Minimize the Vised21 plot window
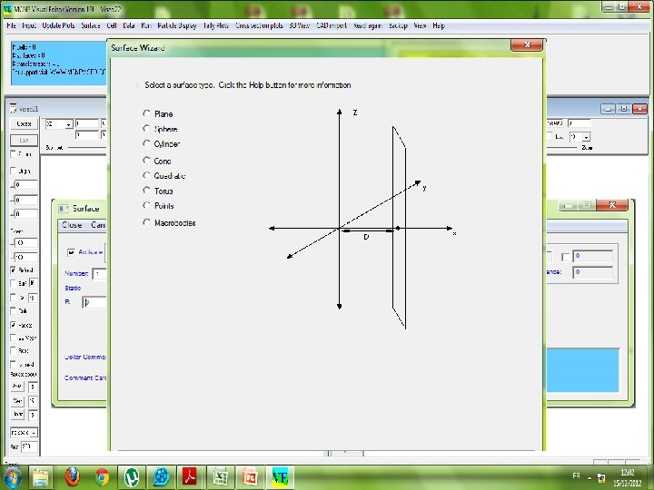Viewport: 654px width, 490px height. coord(608,109)
